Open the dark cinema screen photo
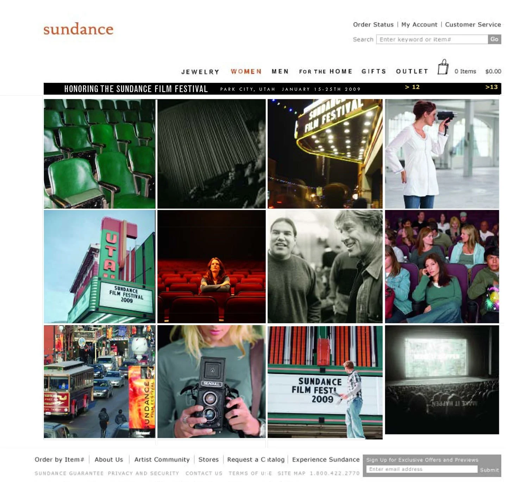The width and height of the screenshot is (507, 482). click(x=442, y=380)
